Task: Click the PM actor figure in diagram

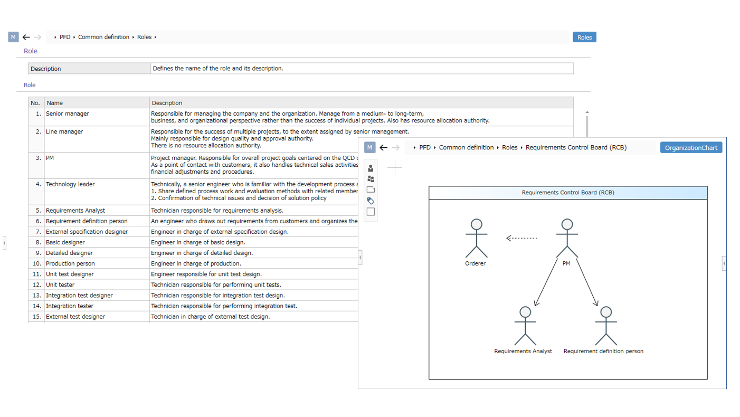Action: click(567, 238)
